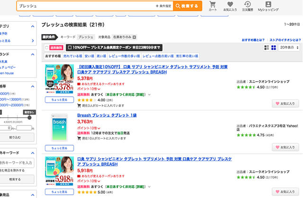
Task: Collapse the category sidebar section
Action: click(x=33, y=26)
